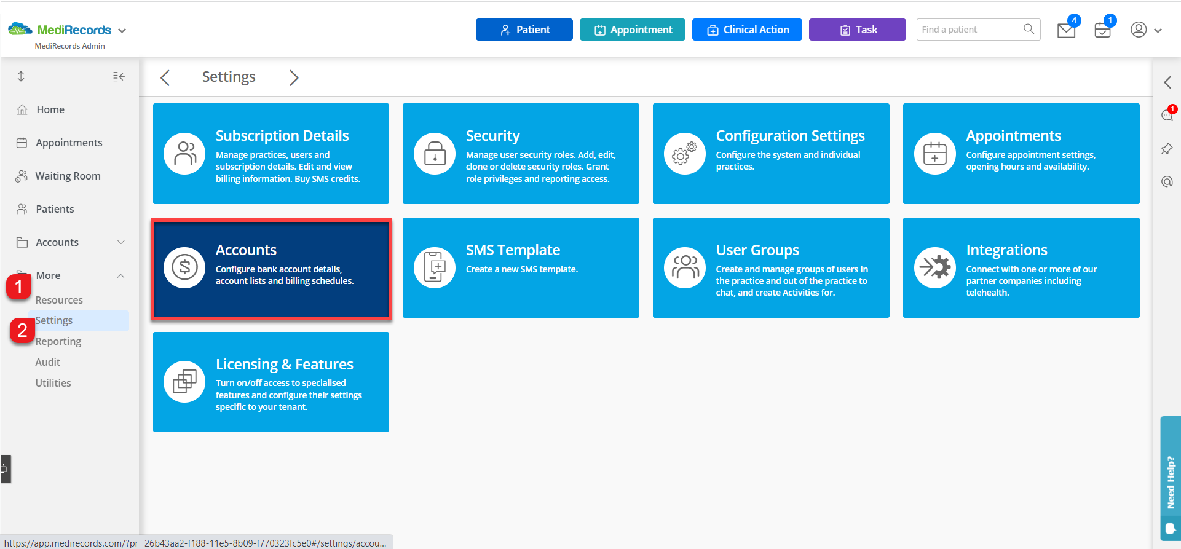Image resolution: width=1181 pixels, height=549 pixels.
Task: Select Utilities under More
Action: 53,383
